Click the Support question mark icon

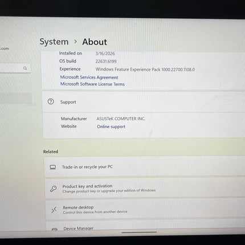[x=51, y=101]
